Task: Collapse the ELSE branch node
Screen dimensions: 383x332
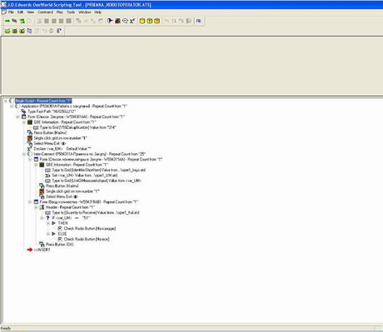Action: coord(48,234)
